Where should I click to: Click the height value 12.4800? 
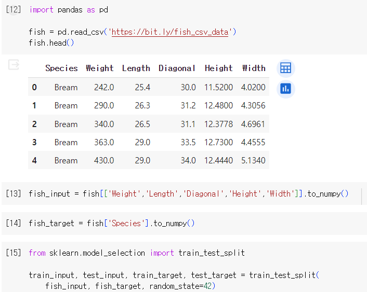pos(219,106)
